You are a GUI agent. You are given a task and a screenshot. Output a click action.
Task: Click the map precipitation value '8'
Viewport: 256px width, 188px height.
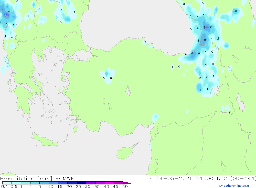[x=204, y=27]
